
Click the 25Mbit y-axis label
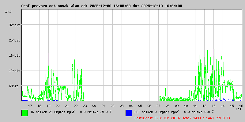pyautogui.click(x=14, y=40)
